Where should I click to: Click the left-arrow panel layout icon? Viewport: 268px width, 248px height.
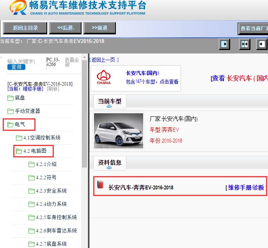click(x=262, y=44)
